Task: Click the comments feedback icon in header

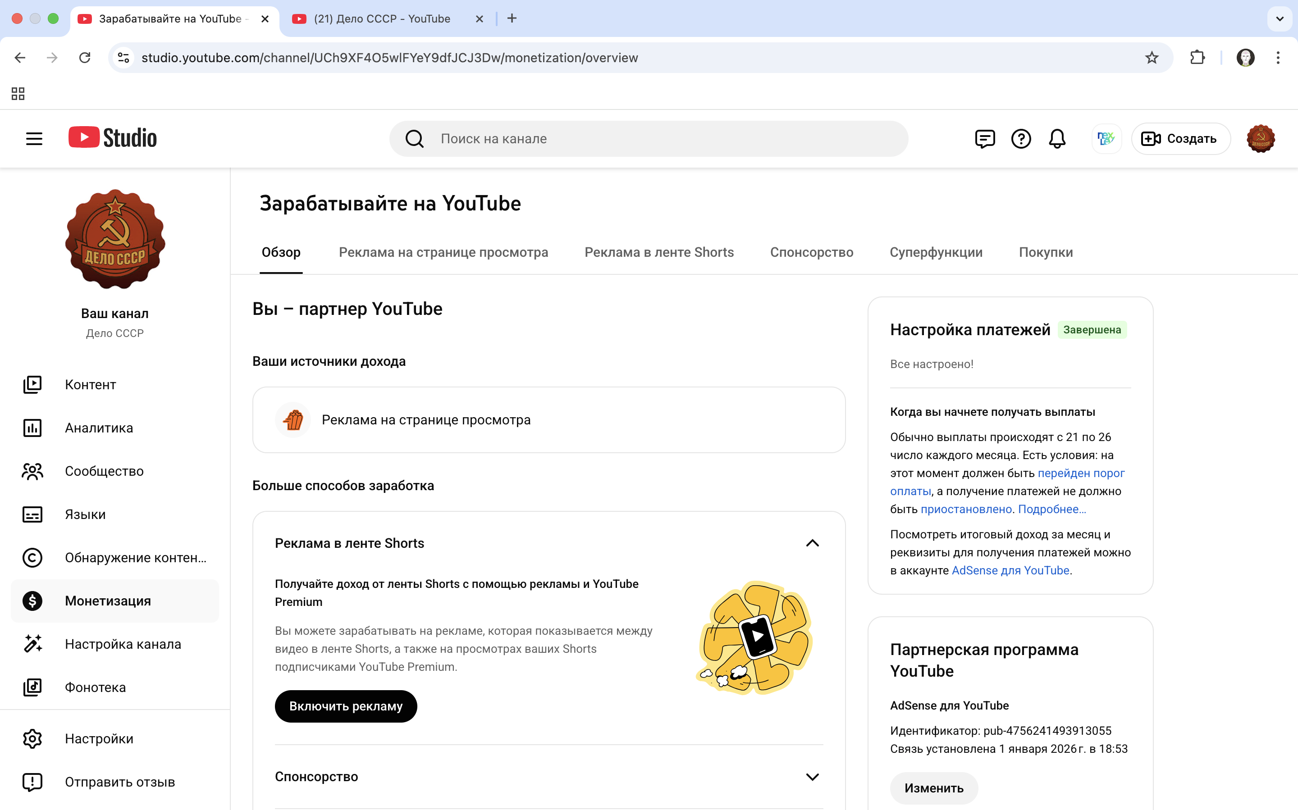Action: (x=984, y=139)
